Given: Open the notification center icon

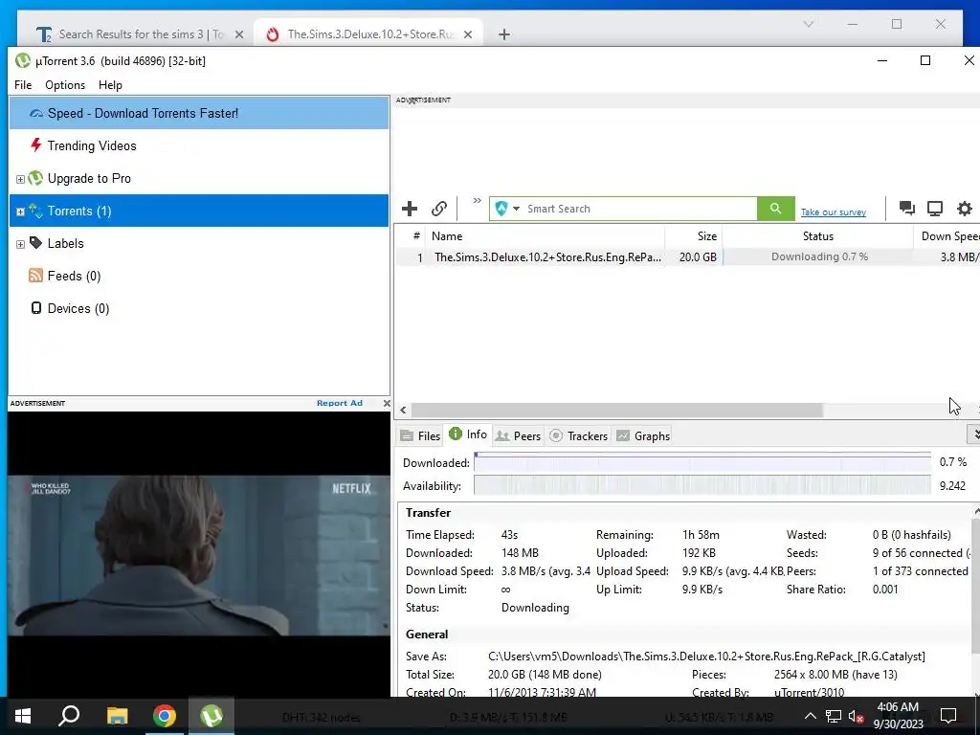Looking at the screenshot, I should click(948, 716).
